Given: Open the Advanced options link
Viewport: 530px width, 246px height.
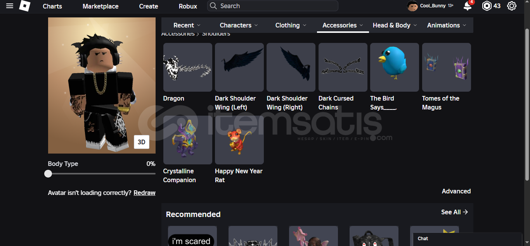Looking at the screenshot, I should click(x=456, y=191).
